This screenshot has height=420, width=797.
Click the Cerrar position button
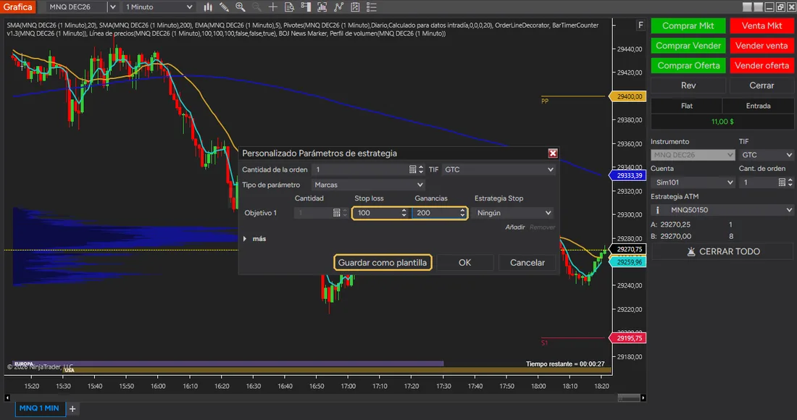pos(761,85)
